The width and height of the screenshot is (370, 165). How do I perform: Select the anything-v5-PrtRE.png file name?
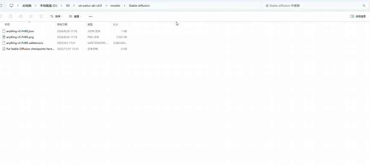[x=20, y=37]
